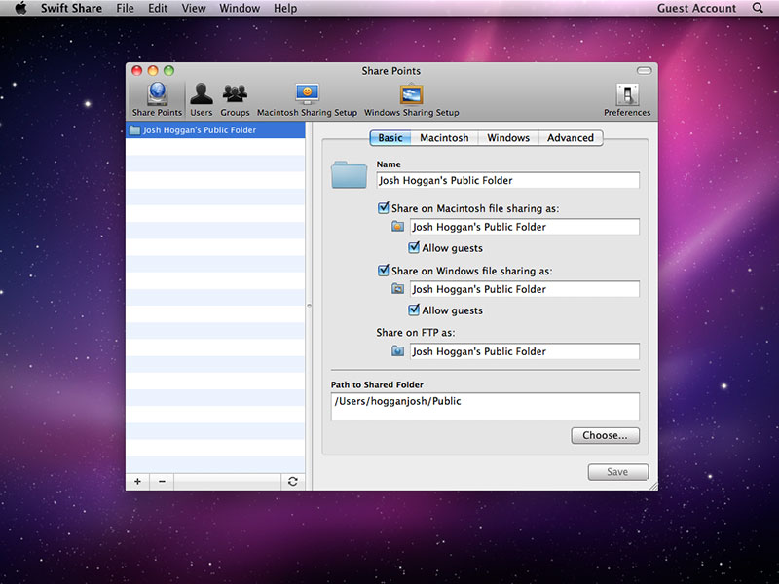
Task: Click the Windows share name folder icon
Action: [397, 288]
